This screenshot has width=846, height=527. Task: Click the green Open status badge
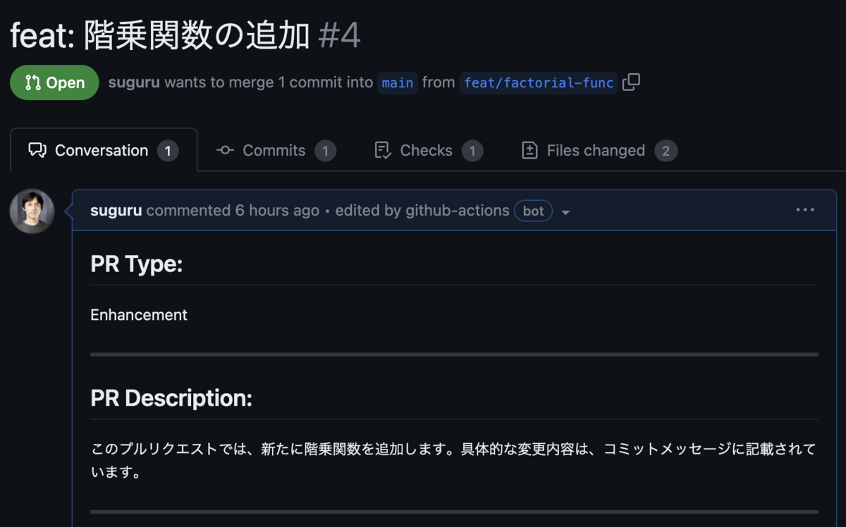click(x=54, y=82)
